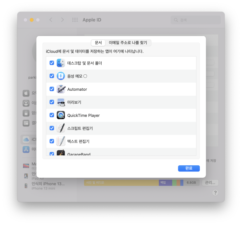Click the QuickTime Player label
The height and width of the screenshot is (225, 242).
pos(83,115)
